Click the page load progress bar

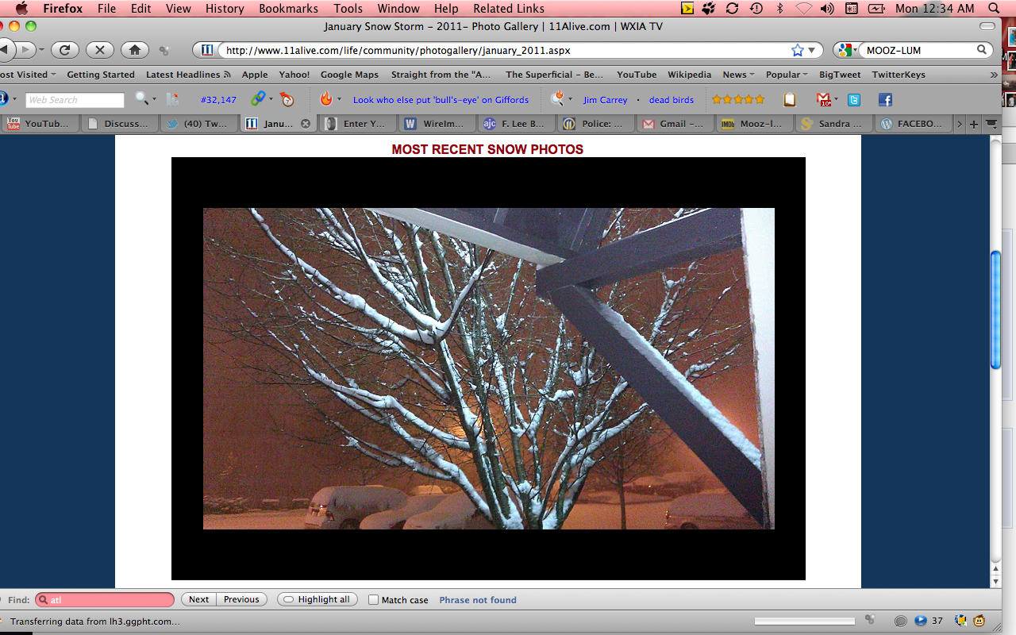[804, 621]
